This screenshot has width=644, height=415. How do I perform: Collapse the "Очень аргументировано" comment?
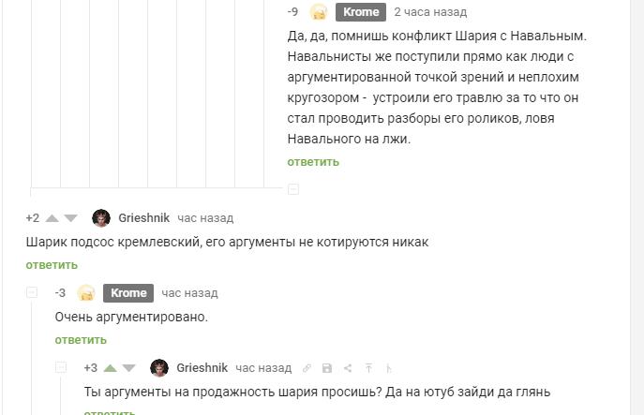(33, 293)
